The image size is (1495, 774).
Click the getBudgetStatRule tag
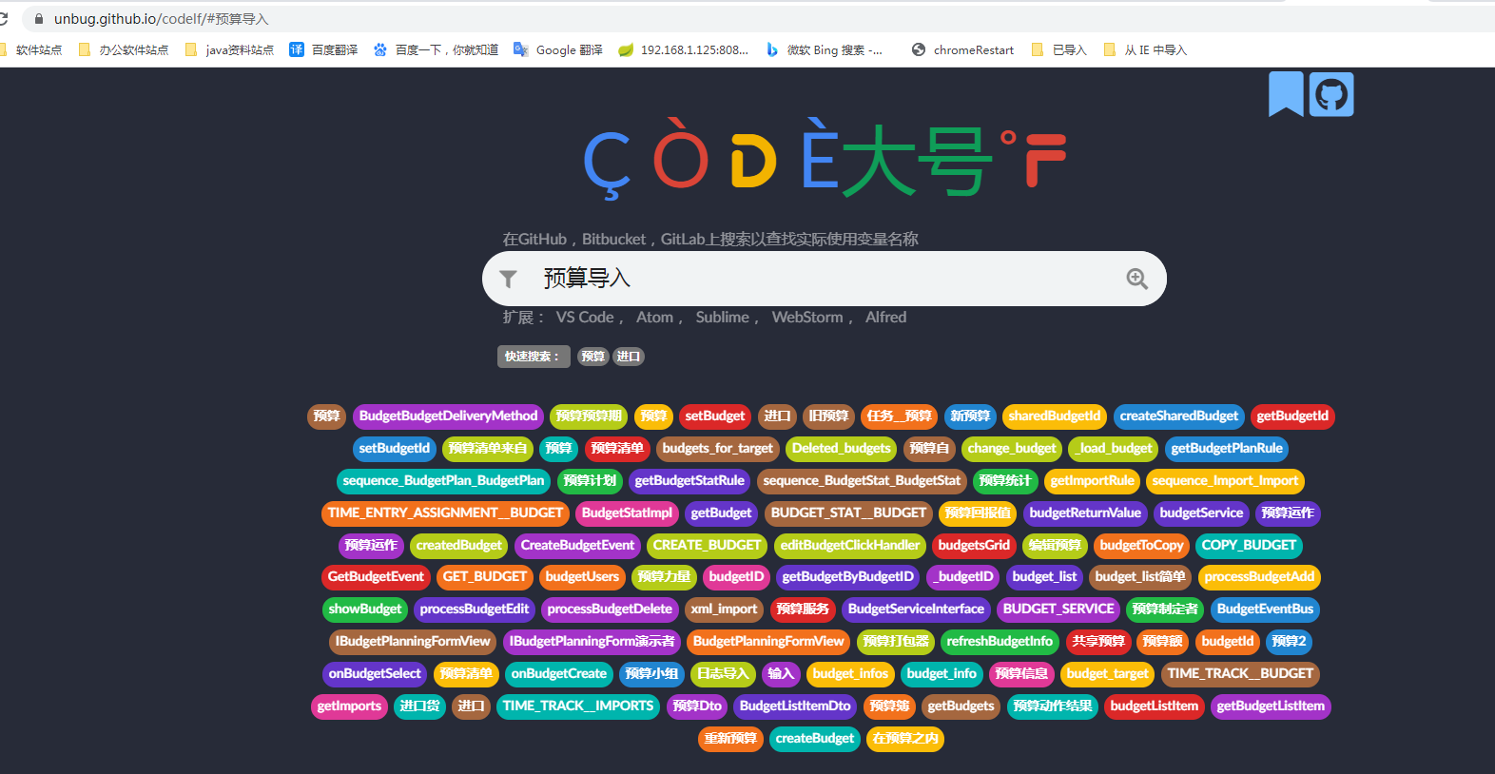[689, 481]
